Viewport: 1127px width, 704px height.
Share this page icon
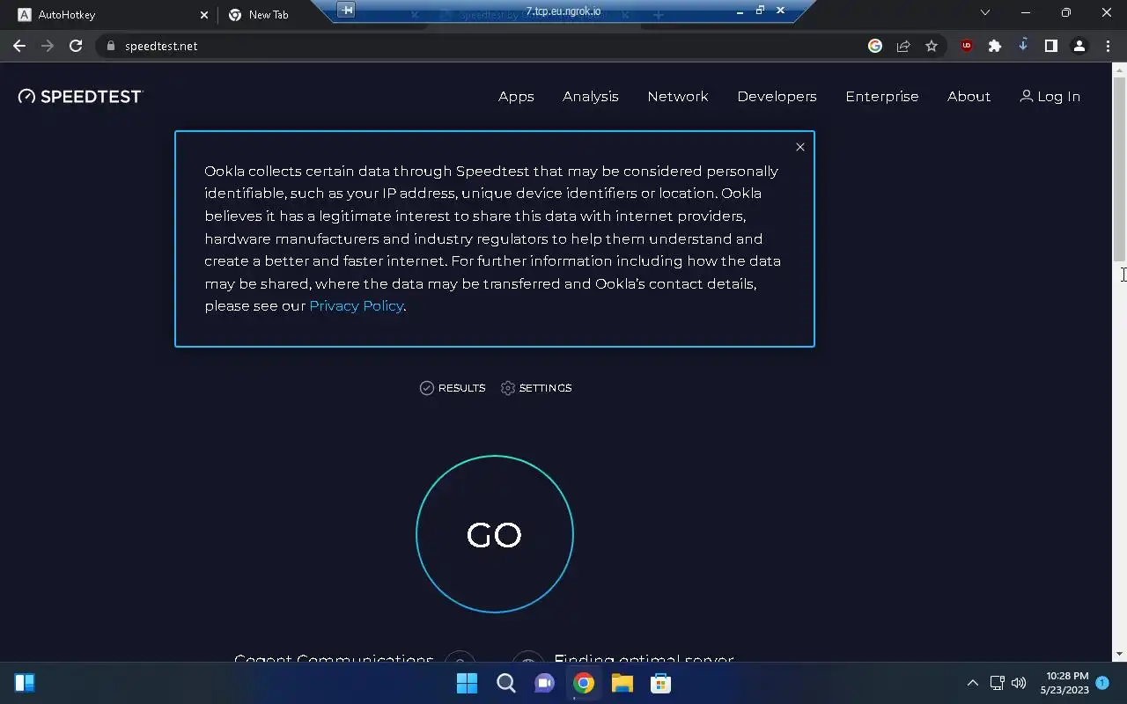point(903,46)
